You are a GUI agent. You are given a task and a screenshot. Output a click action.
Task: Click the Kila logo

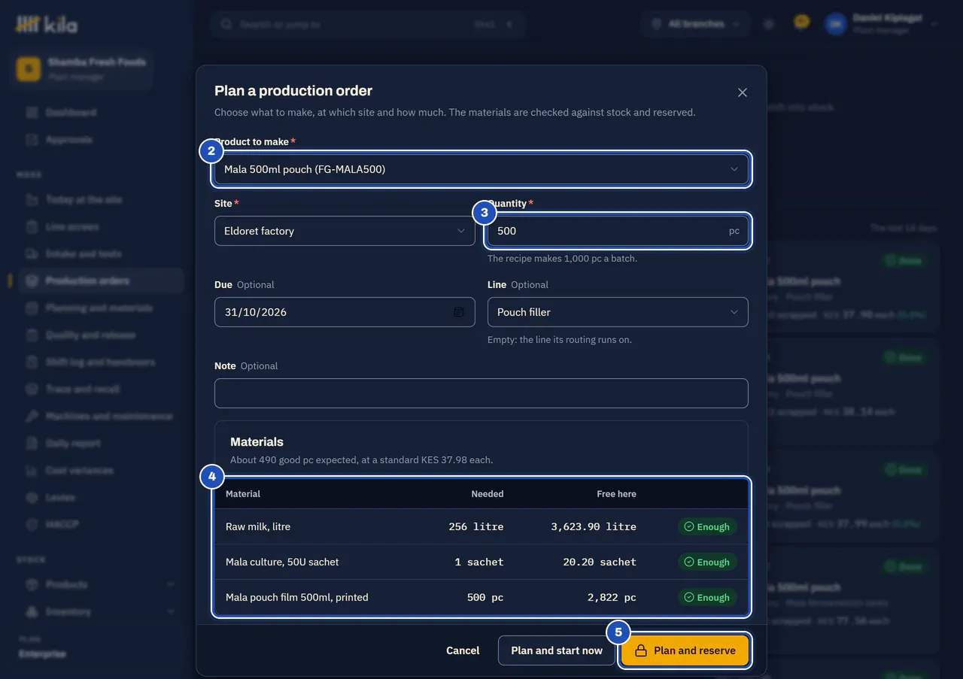coord(47,25)
